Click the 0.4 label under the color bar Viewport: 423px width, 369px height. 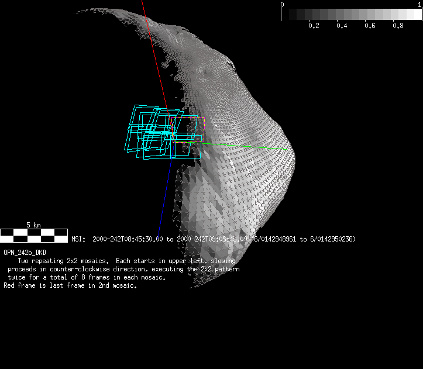coord(342,26)
